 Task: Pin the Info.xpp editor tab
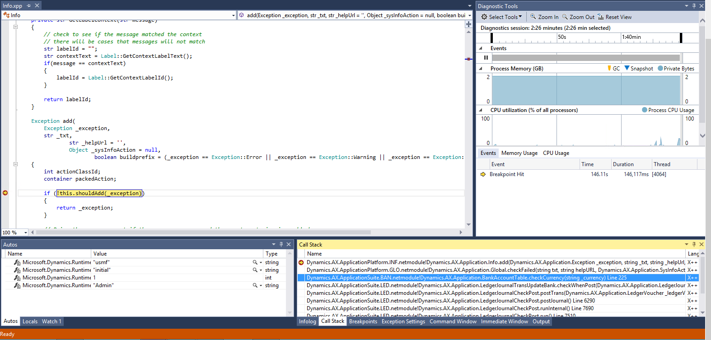tap(28, 5)
